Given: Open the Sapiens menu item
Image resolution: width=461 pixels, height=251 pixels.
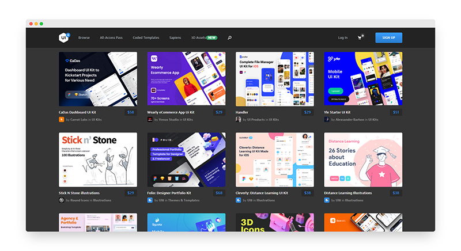Looking at the screenshot, I should (x=175, y=37).
